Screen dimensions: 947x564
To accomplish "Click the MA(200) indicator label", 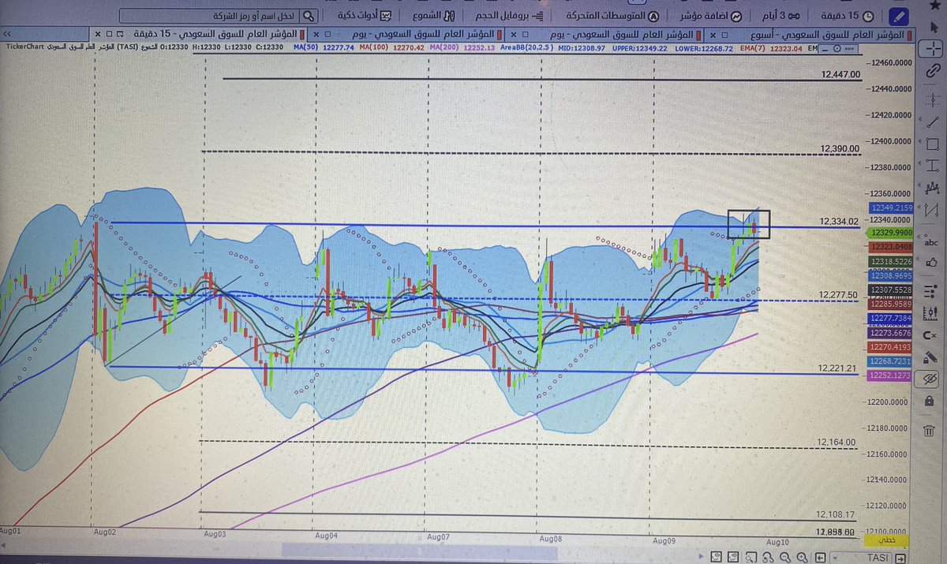I will click(444, 47).
